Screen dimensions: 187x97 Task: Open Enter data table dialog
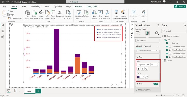(53, 15)
